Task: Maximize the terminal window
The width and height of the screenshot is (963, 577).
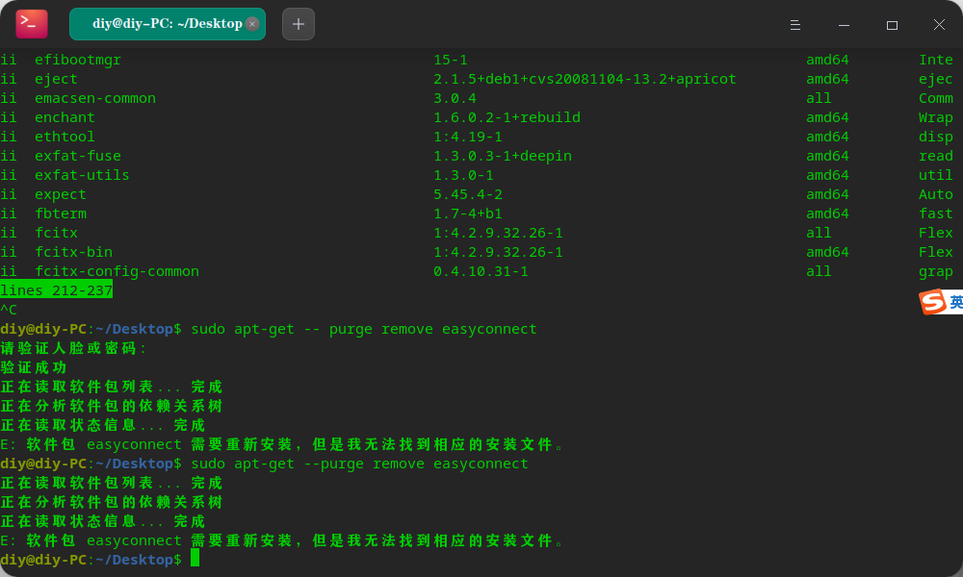Action: (x=892, y=25)
